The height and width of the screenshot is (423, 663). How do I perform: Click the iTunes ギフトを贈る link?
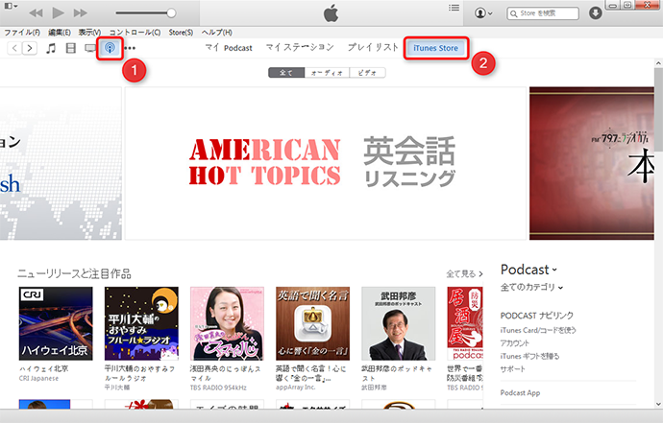pos(529,356)
